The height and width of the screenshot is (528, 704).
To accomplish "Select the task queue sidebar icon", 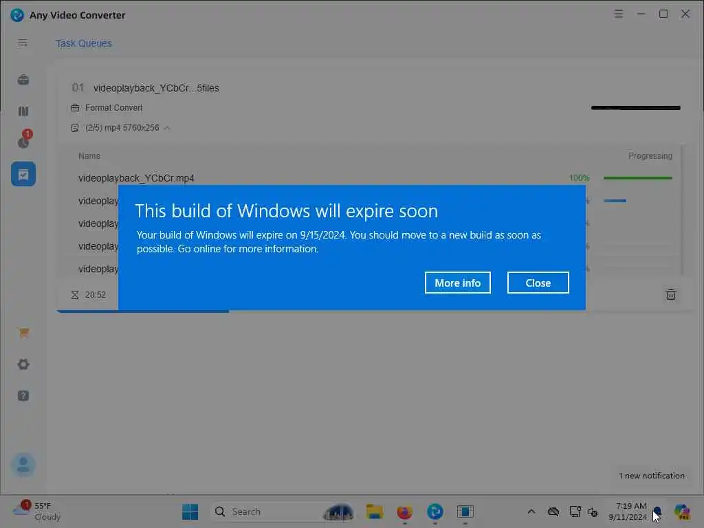I will coord(23,174).
